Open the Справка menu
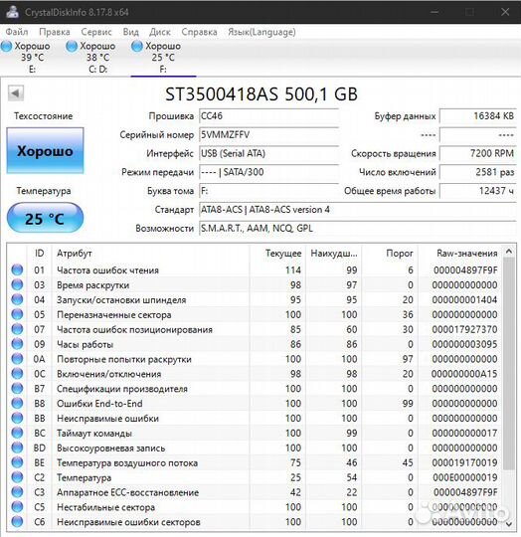 pyautogui.click(x=199, y=32)
